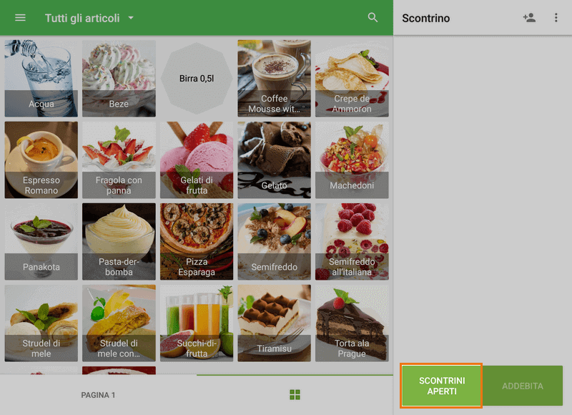
Task: Select the Panakota dessert tile
Action: pos(41,241)
